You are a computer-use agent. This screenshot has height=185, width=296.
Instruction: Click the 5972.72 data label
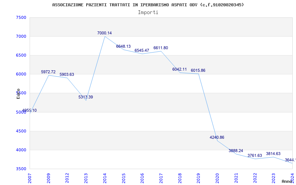(x=48, y=72)
